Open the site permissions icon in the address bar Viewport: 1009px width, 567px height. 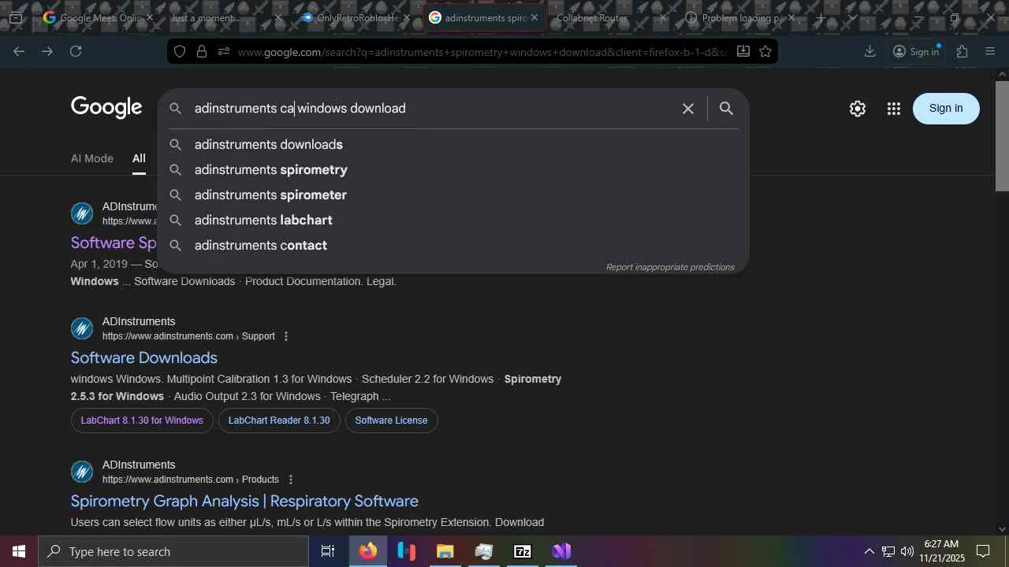[x=224, y=51]
